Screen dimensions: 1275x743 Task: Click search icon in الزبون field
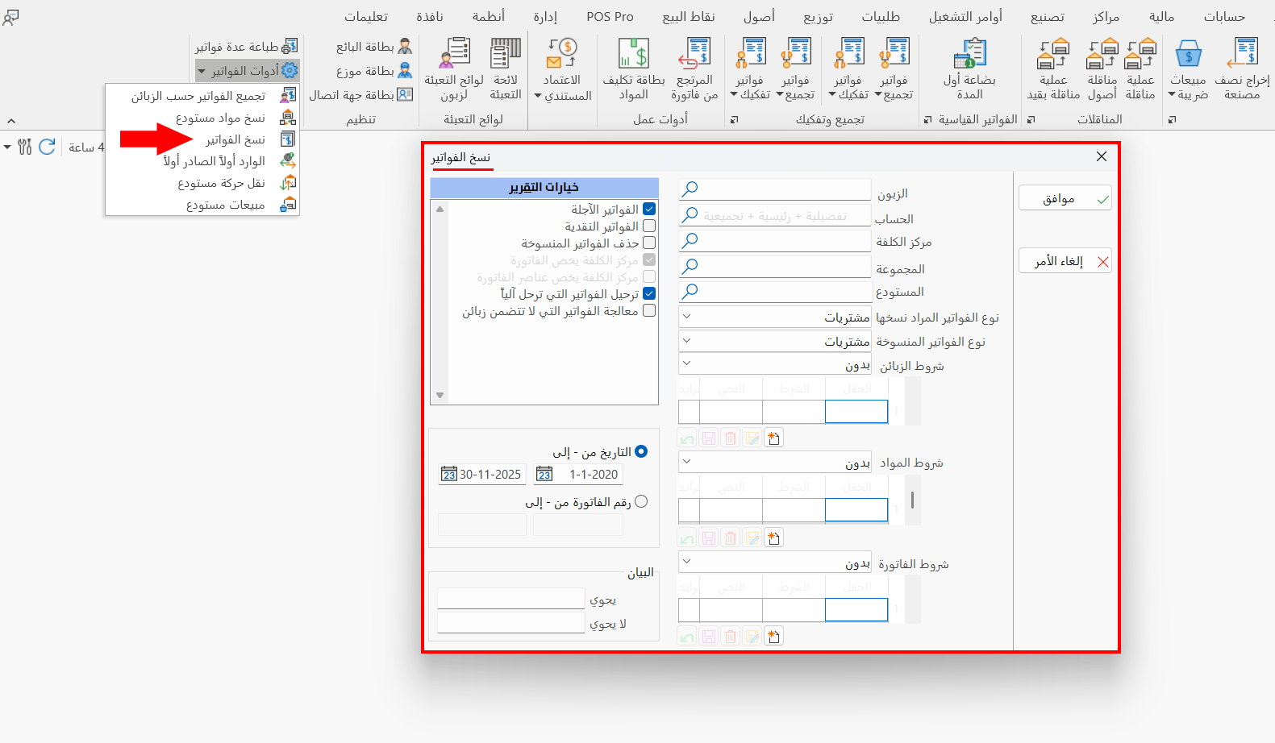click(x=690, y=189)
